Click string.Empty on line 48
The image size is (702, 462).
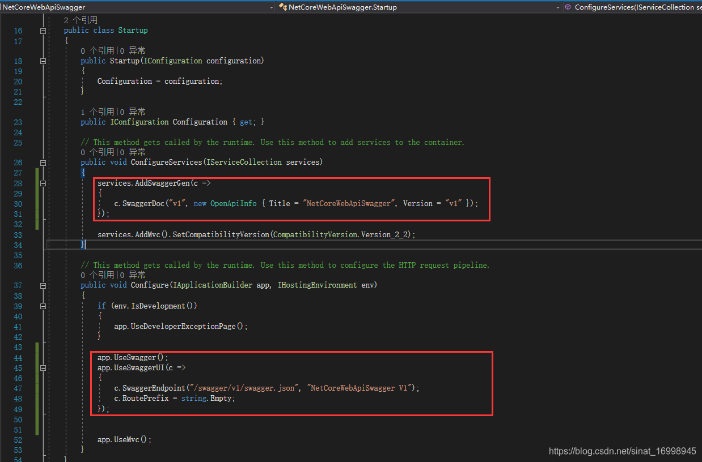click(x=206, y=399)
